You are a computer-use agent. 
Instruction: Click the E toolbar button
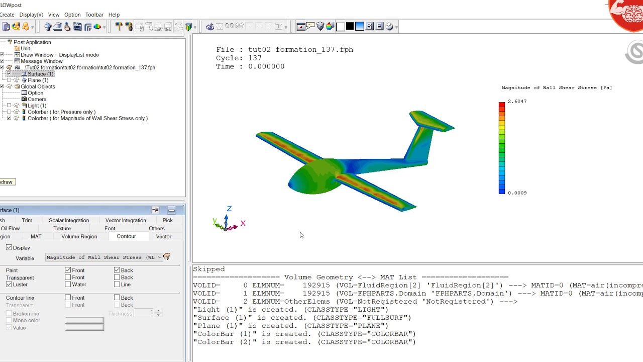[x=379, y=27]
